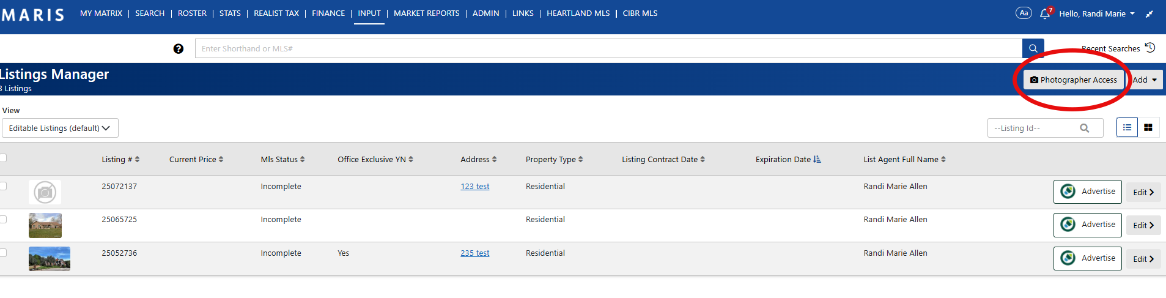This screenshot has height=298, width=1166.
Task: Open the Add dropdown button
Action: coord(1145,80)
